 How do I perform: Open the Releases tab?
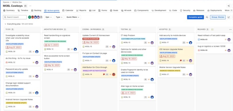[199, 10]
